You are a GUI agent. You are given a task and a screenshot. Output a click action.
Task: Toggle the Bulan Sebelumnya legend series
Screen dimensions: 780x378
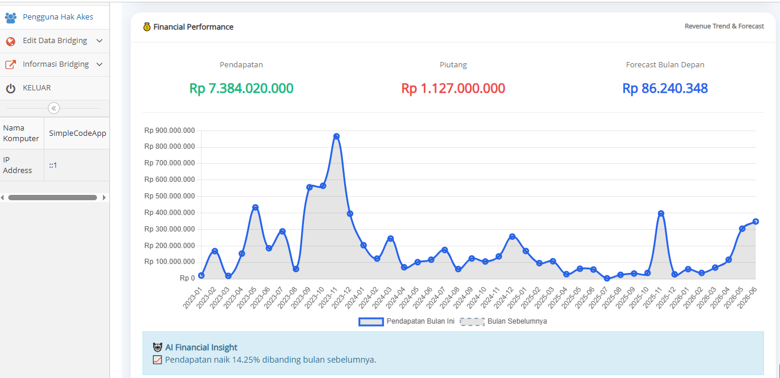pyautogui.click(x=503, y=321)
